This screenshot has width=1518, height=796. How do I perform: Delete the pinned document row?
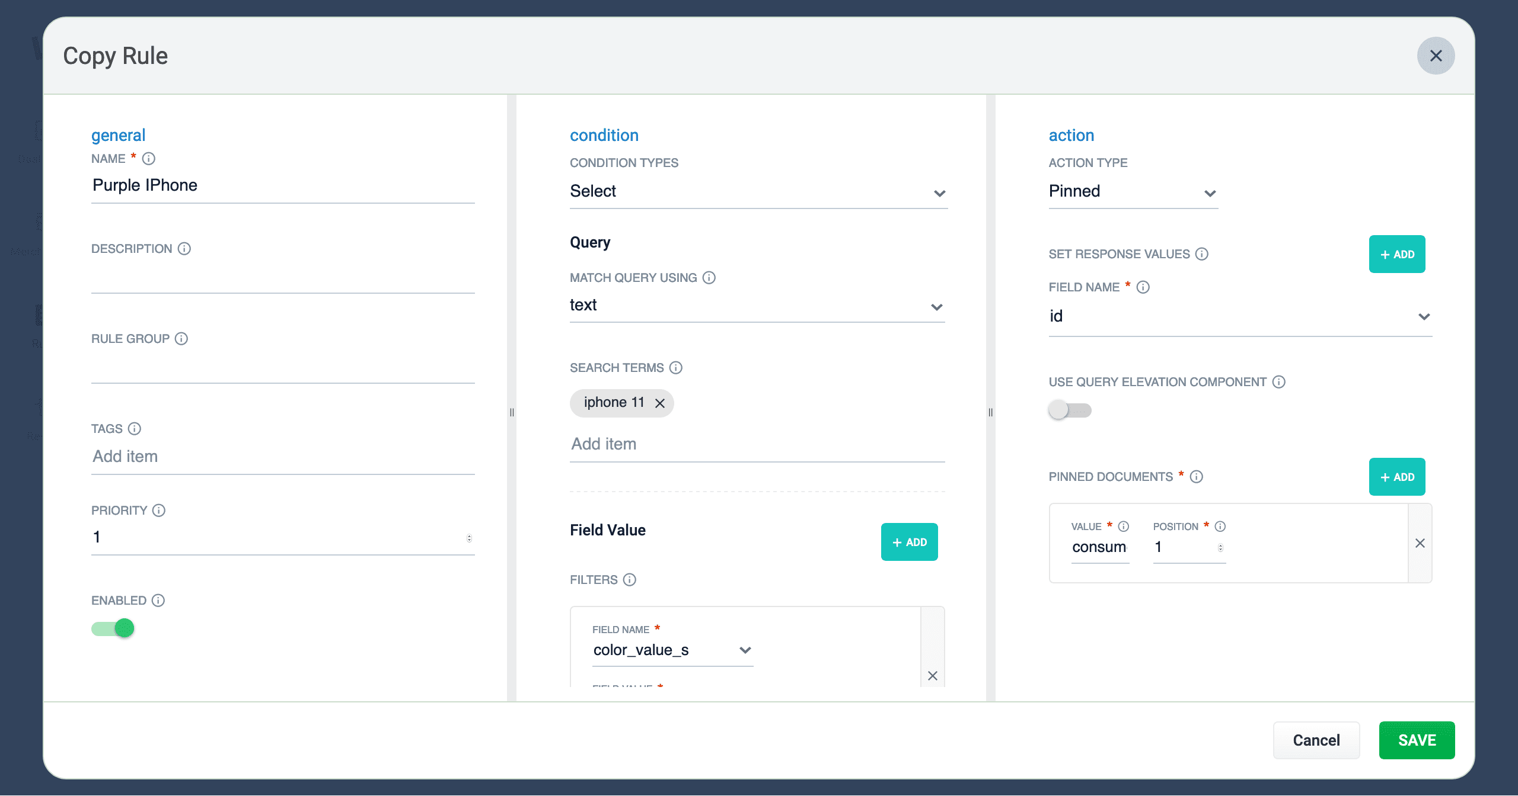[x=1420, y=543]
